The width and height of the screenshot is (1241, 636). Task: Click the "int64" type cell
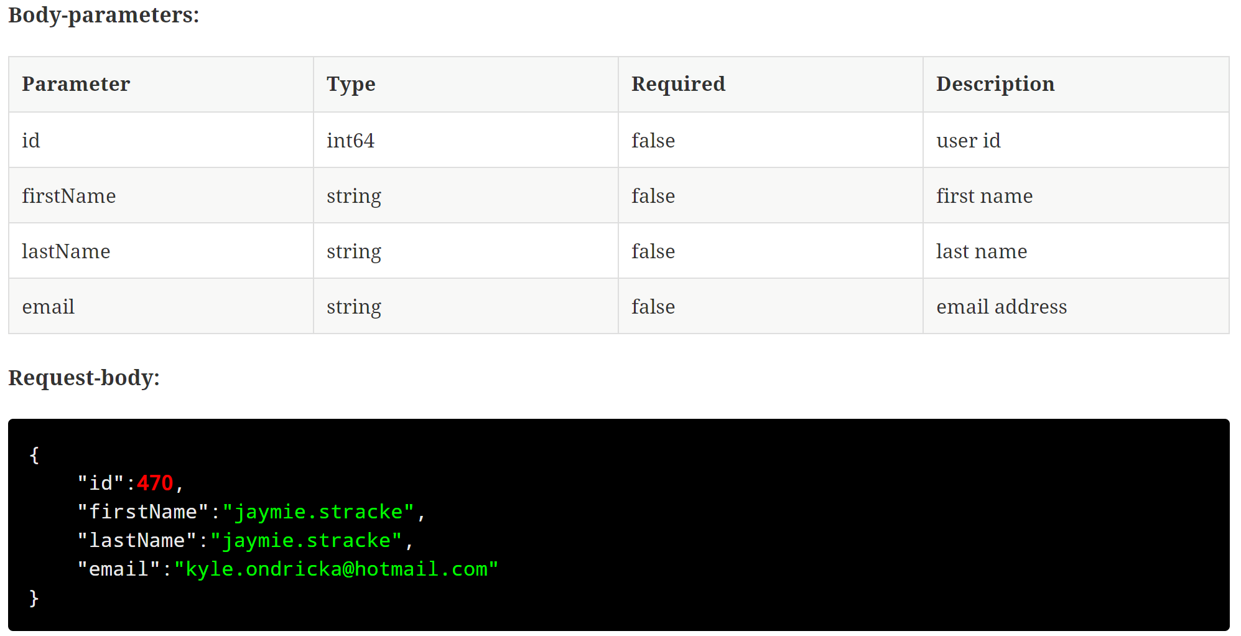350,141
